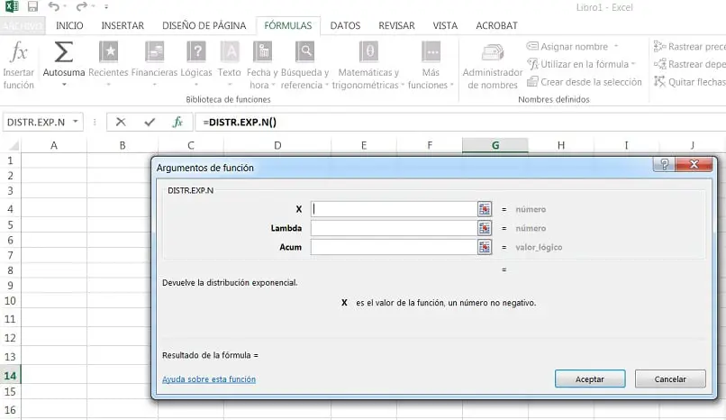Select row 14 header
726x420 pixels.
(10, 375)
